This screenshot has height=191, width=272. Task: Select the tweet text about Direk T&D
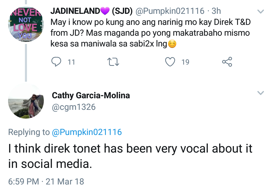[150, 33]
